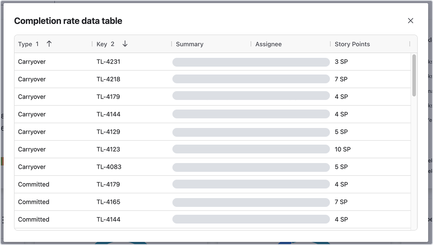
Task: Sort by the Summary column header
Action: click(x=190, y=44)
